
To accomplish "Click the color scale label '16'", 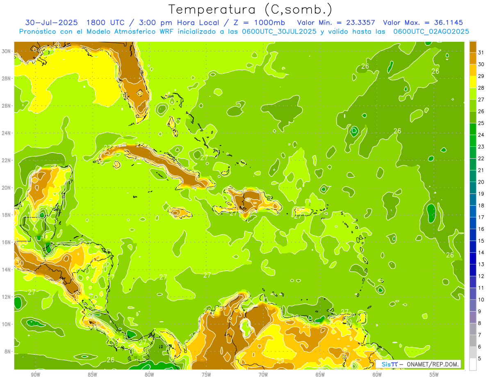I will (x=481, y=229).
